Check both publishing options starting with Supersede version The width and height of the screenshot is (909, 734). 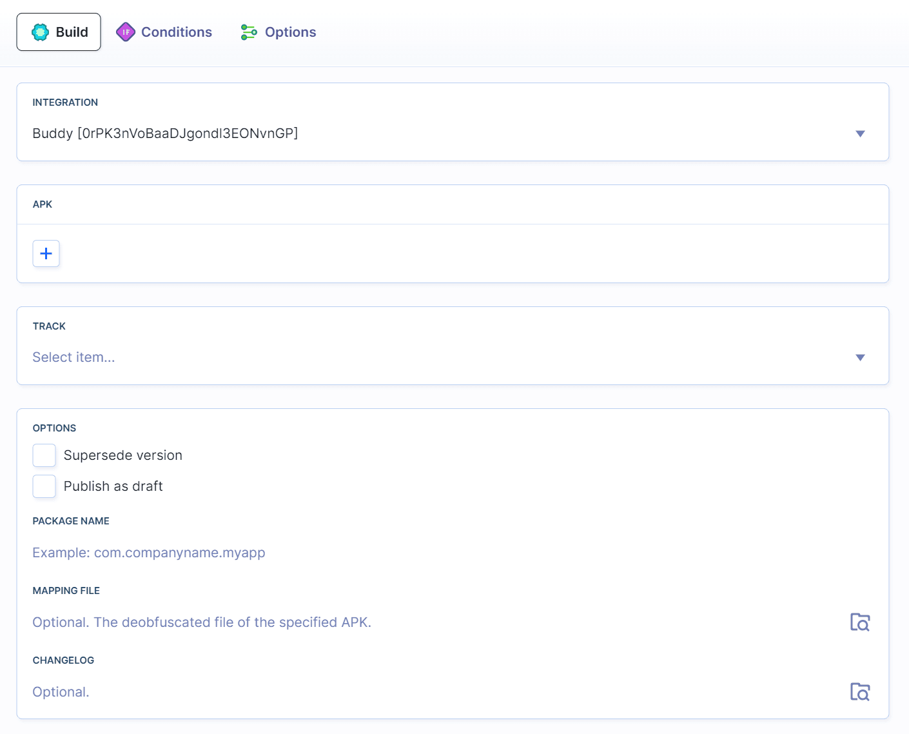(x=44, y=455)
